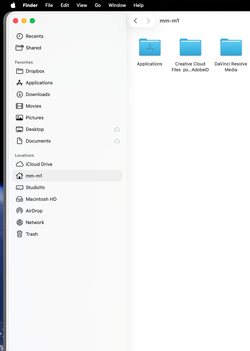The width and height of the screenshot is (250, 351).
Task: Open the Trash in the sidebar
Action: coord(67,234)
